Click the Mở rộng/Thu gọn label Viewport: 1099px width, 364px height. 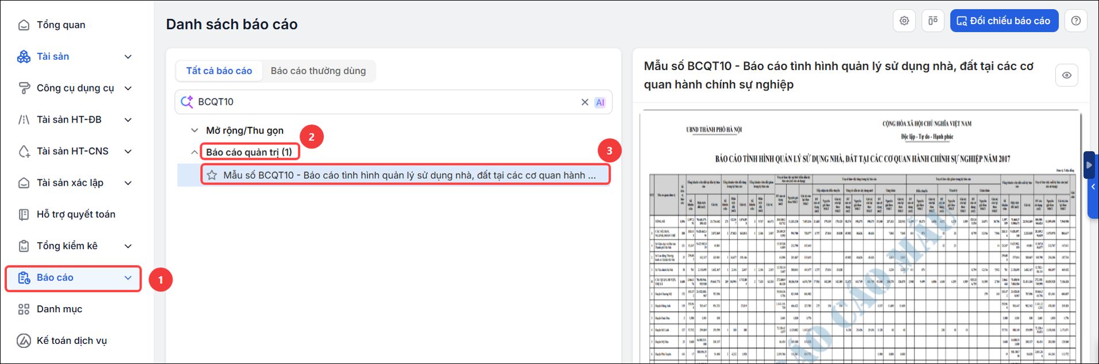[244, 131]
